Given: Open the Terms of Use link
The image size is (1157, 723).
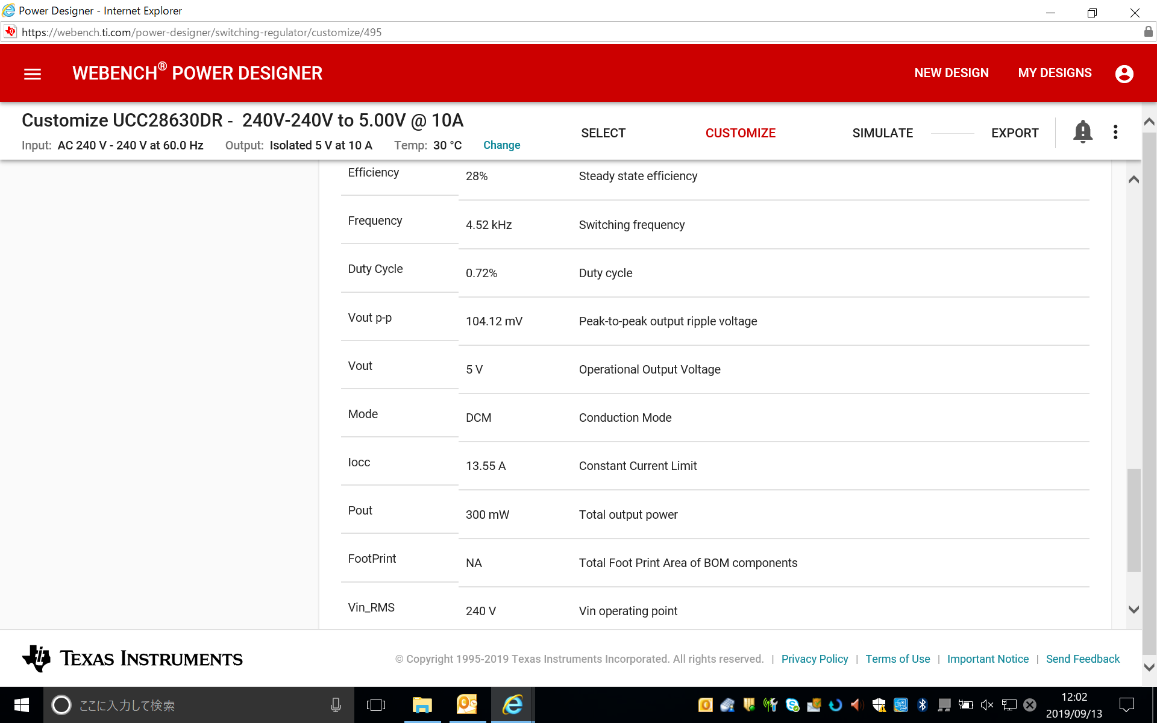Looking at the screenshot, I should (898, 659).
